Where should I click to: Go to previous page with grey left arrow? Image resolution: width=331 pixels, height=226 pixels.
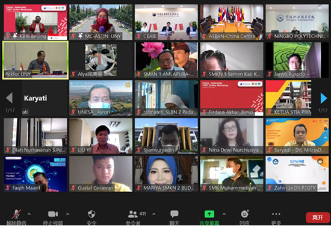9,98
